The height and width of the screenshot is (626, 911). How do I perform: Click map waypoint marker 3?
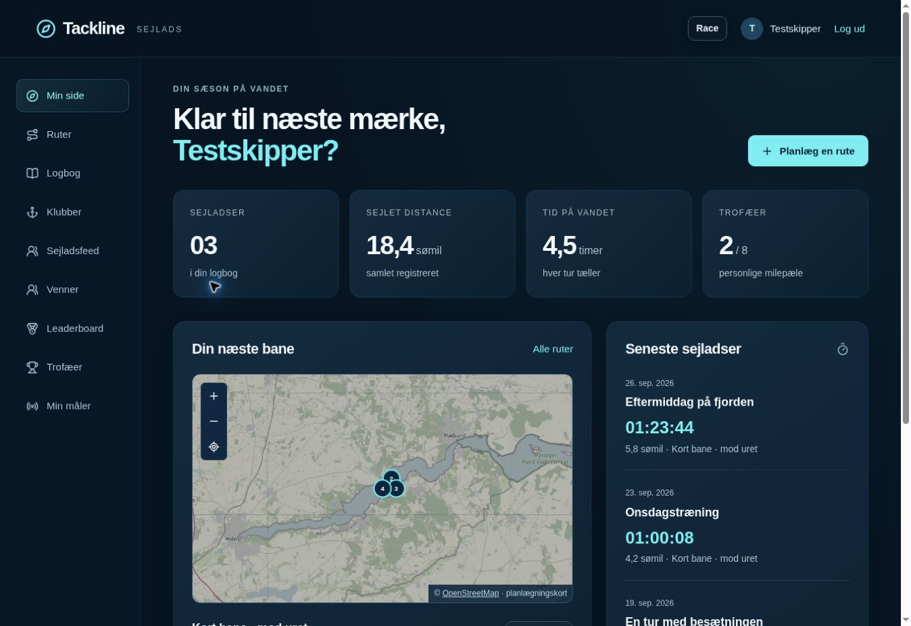point(397,488)
